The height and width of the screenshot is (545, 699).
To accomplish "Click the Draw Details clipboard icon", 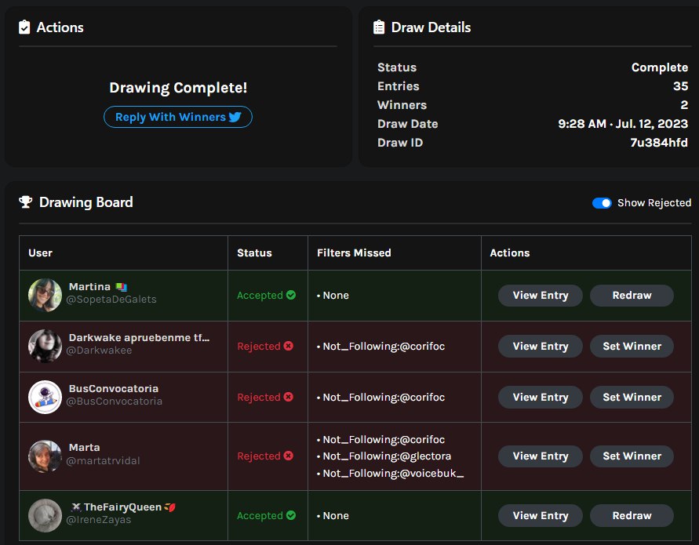I will (379, 27).
